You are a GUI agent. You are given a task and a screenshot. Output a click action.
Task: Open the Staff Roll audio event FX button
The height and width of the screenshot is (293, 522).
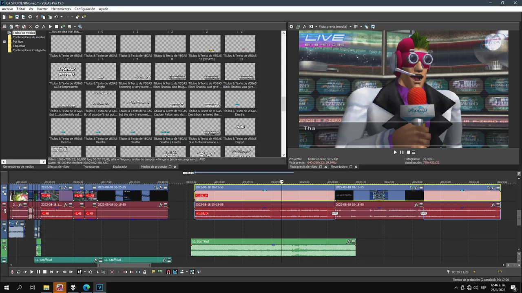(x=349, y=242)
